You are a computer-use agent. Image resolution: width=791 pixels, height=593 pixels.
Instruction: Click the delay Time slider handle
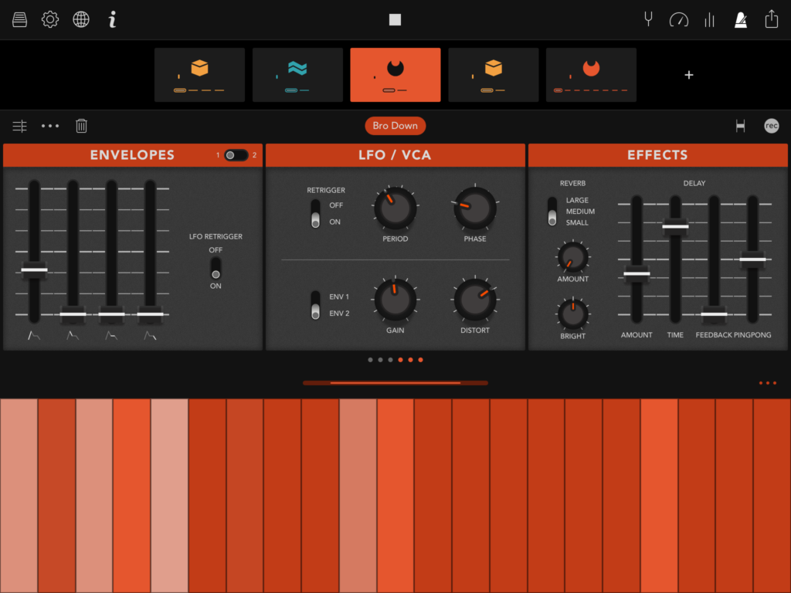point(675,225)
